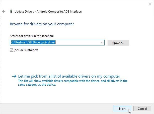Expand the driver location dropdown chevron
The image size is (154, 114).
[102, 43]
